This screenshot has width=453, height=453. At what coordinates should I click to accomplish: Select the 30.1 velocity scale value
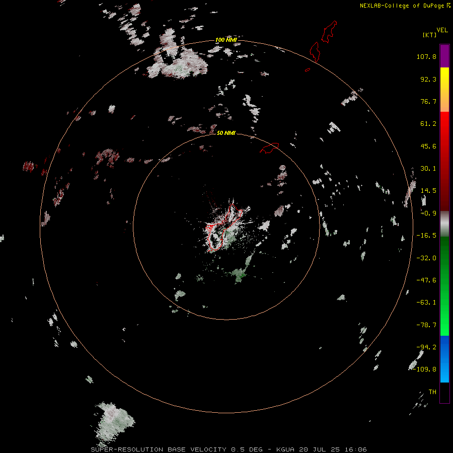click(x=428, y=169)
